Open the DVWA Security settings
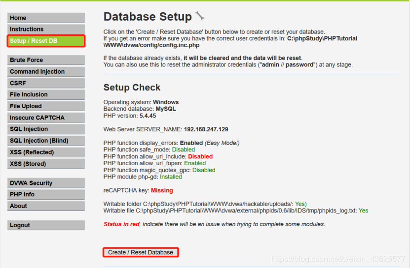The width and height of the screenshot is (410, 268). (x=46, y=183)
